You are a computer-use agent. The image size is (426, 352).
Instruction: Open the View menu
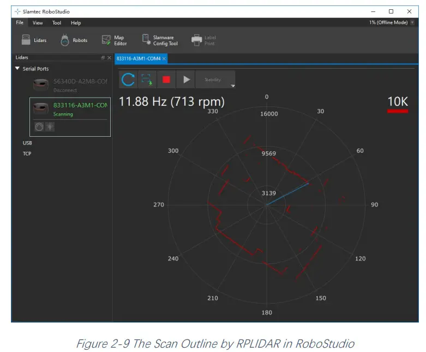[38, 23]
